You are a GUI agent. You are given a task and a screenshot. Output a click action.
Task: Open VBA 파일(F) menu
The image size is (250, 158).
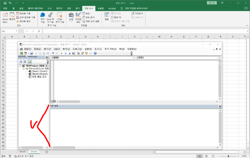(28, 49)
